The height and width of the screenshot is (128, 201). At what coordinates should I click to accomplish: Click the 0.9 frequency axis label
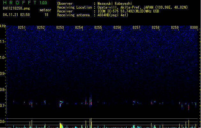3,74
